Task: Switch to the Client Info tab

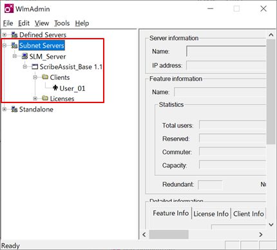Action: click(x=249, y=214)
